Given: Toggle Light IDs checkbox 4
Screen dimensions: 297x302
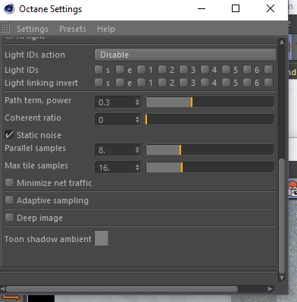Looking at the screenshot, I should pos(205,69).
